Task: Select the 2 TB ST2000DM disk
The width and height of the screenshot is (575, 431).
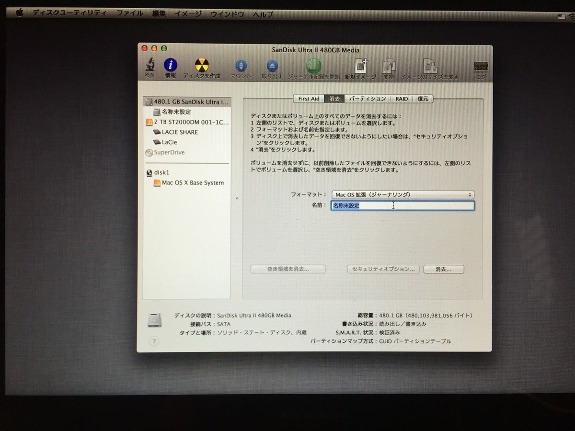Action: [x=187, y=122]
